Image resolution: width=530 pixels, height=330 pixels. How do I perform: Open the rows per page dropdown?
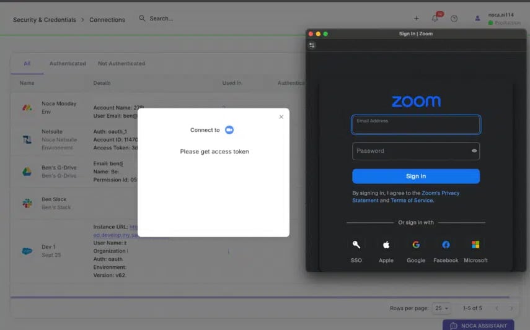coord(442,308)
